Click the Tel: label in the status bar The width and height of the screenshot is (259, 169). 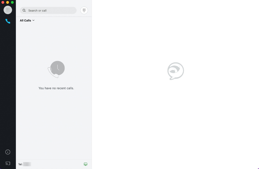click(20, 164)
